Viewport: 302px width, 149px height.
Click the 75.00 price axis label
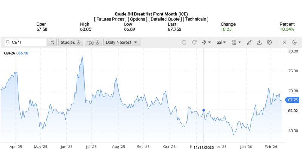(x=293, y=71)
